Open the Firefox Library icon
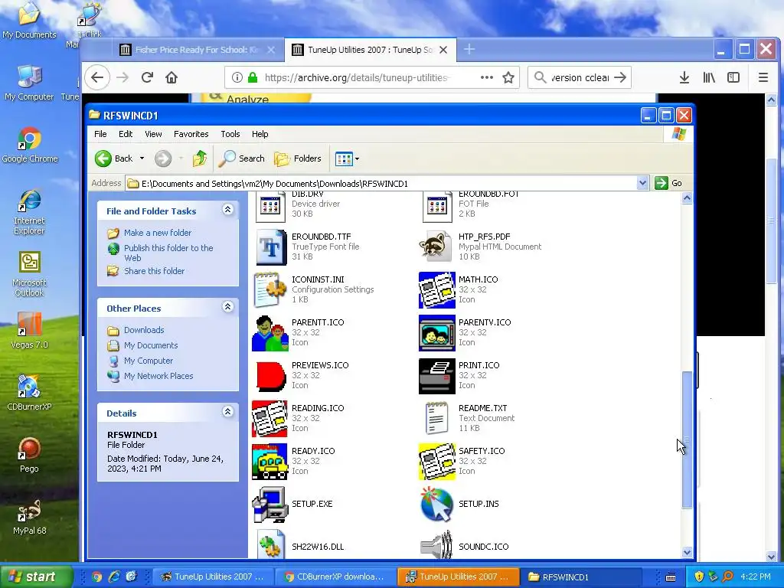784x588 pixels. (709, 77)
